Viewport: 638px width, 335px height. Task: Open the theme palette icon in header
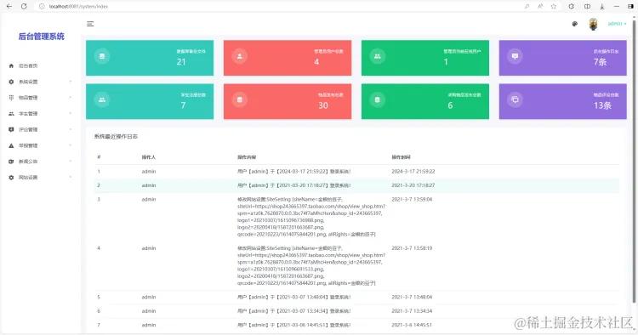[574, 24]
